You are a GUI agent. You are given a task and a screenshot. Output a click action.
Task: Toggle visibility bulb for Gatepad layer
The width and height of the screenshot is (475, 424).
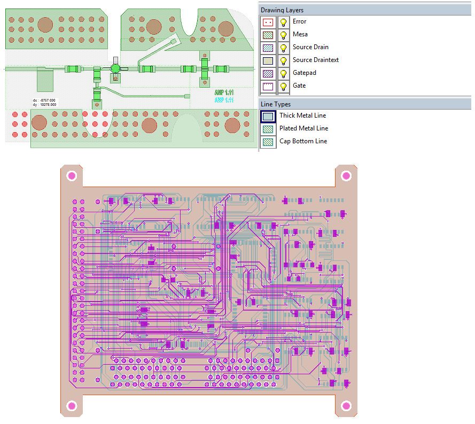(x=283, y=74)
